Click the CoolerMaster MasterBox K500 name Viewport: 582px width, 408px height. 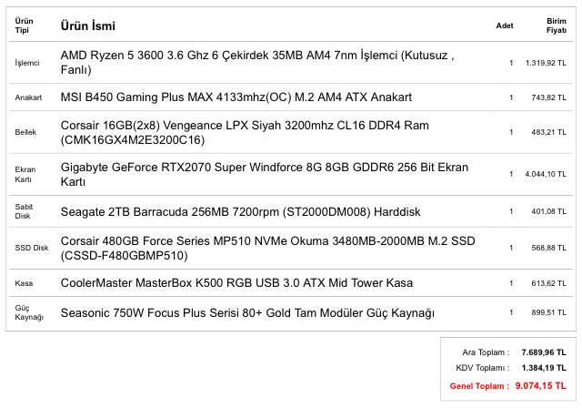(x=236, y=282)
